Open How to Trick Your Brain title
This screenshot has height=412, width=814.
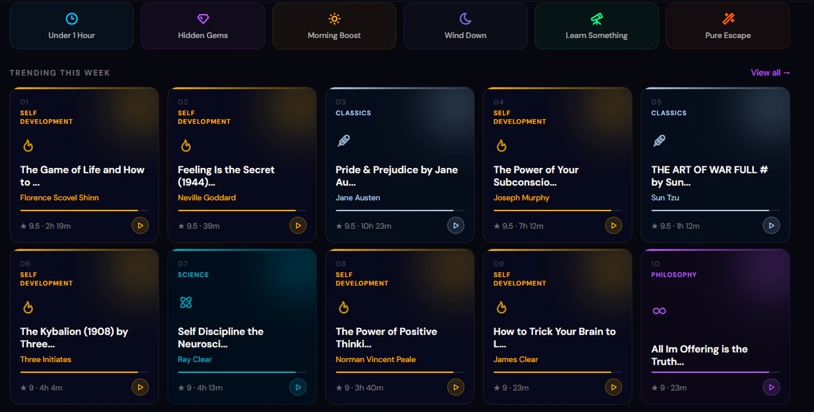tap(555, 337)
